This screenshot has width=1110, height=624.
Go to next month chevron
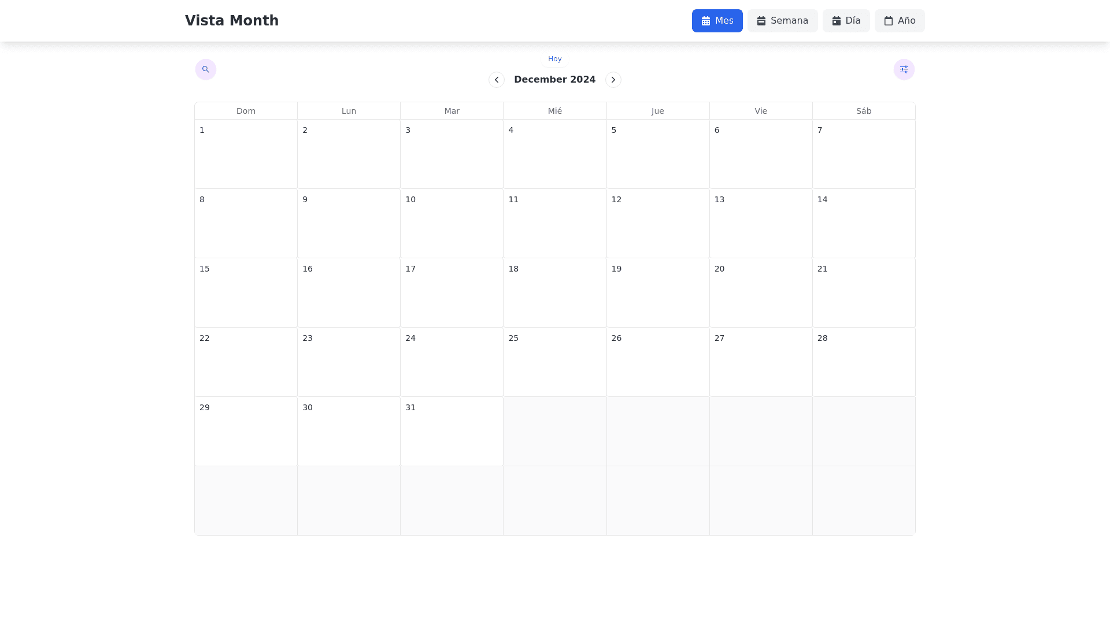tap(613, 80)
